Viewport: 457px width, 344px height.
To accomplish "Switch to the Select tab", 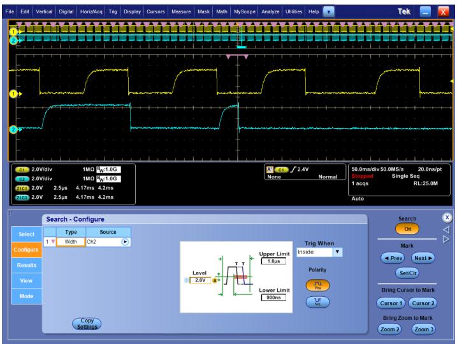I will tap(26, 234).
